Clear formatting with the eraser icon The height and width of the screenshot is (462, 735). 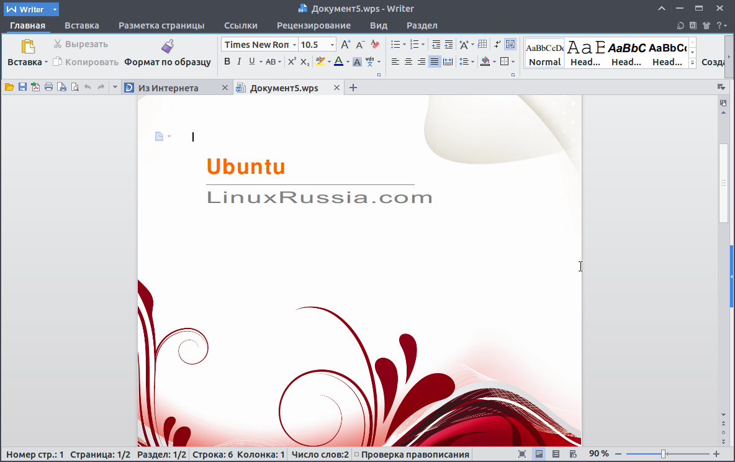[375, 45]
